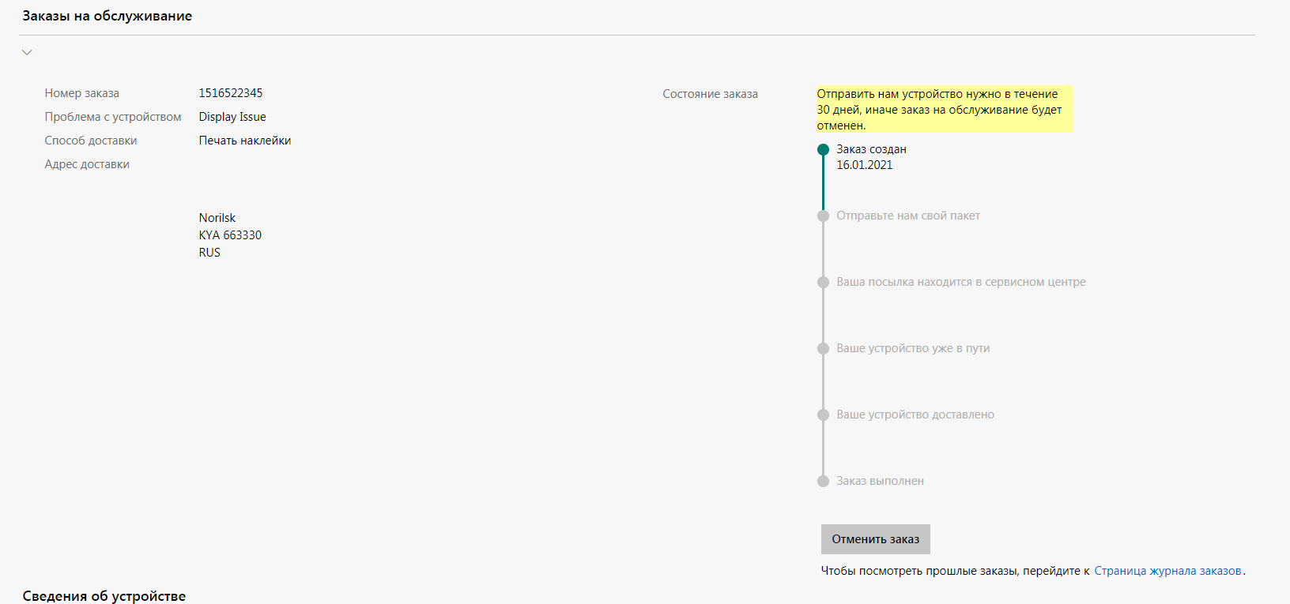Collapse the service orders section chevron
The image size is (1290, 604).
tap(27, 52)
